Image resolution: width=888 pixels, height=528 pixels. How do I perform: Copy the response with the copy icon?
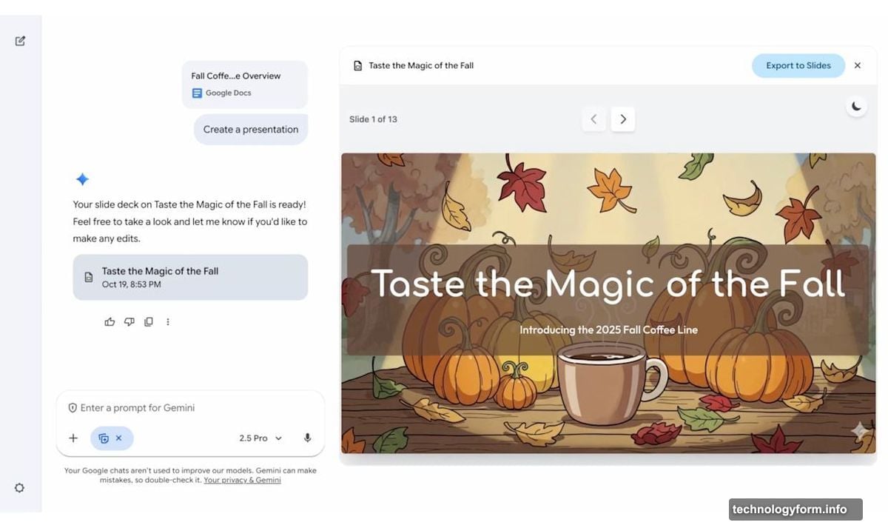(x=149, y=322)
